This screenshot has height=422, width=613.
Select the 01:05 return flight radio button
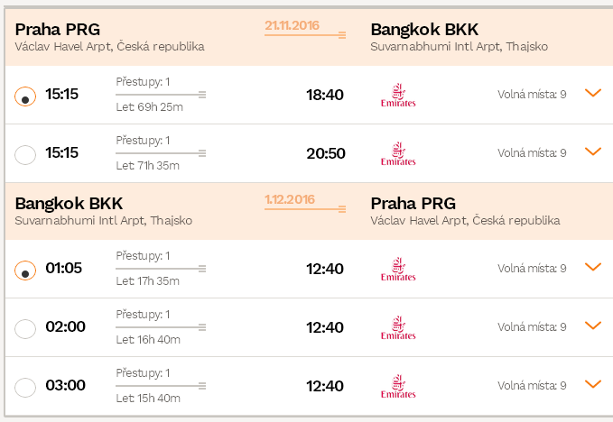coord(25,271)
